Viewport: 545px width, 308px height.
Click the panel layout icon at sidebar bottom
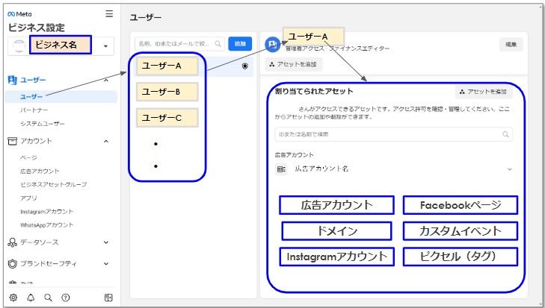(108, 298)
